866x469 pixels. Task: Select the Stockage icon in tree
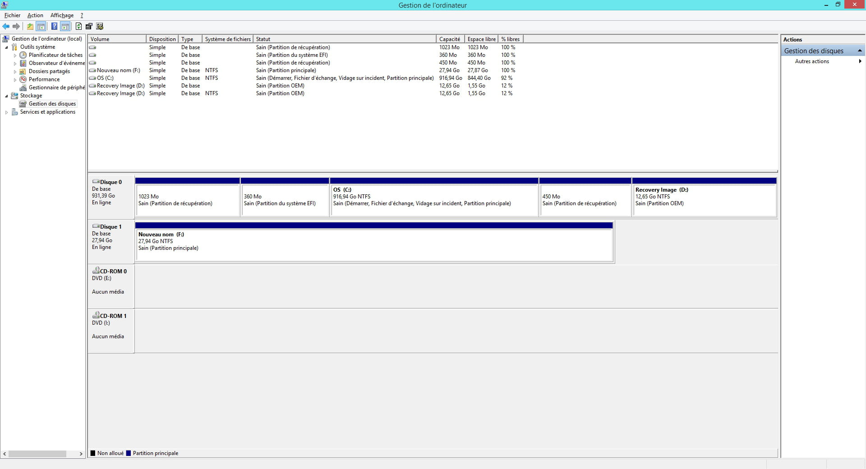click(x=14, y=96)
